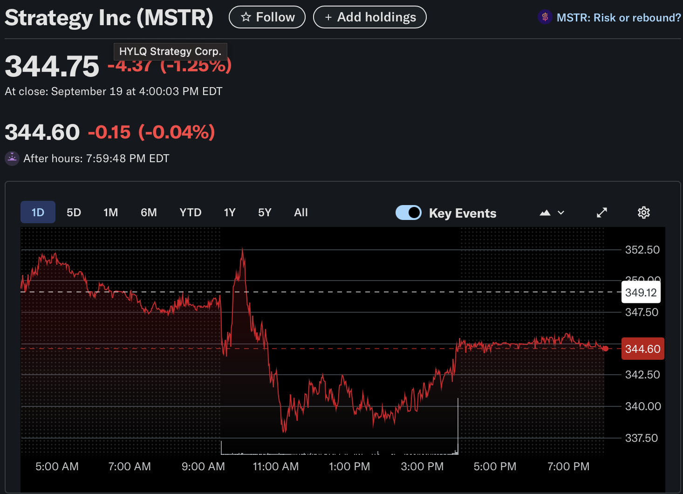The image size is (683, 494).
Task: Select the 1D chart range tab
Action: (x=38, y=213)
